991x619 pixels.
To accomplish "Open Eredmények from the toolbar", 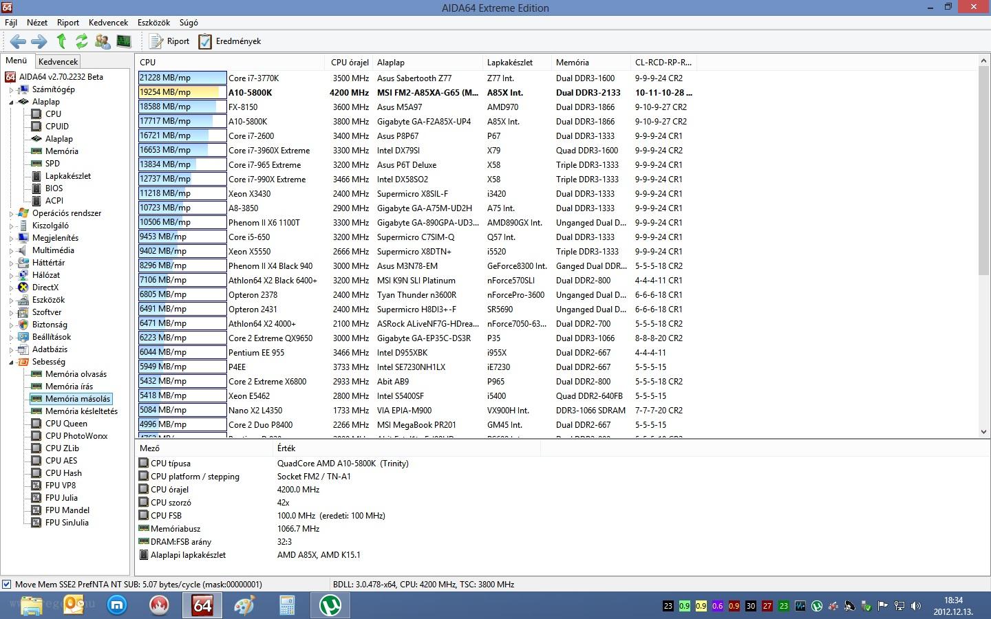I will pos(230,41).
